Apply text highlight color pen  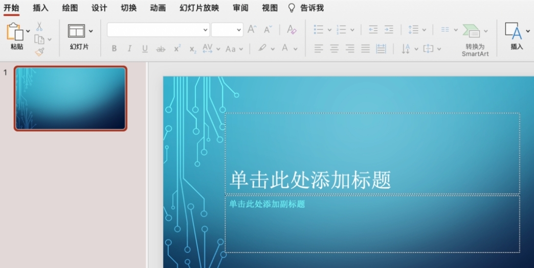pyautogui.click(x=262, y=48)
